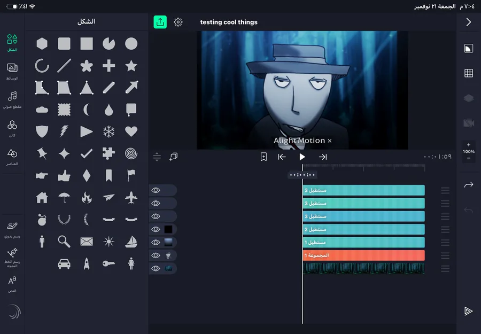Add a bookmark at playhead
The height and width of the screenshot is (334, 481).
[263, 157]
